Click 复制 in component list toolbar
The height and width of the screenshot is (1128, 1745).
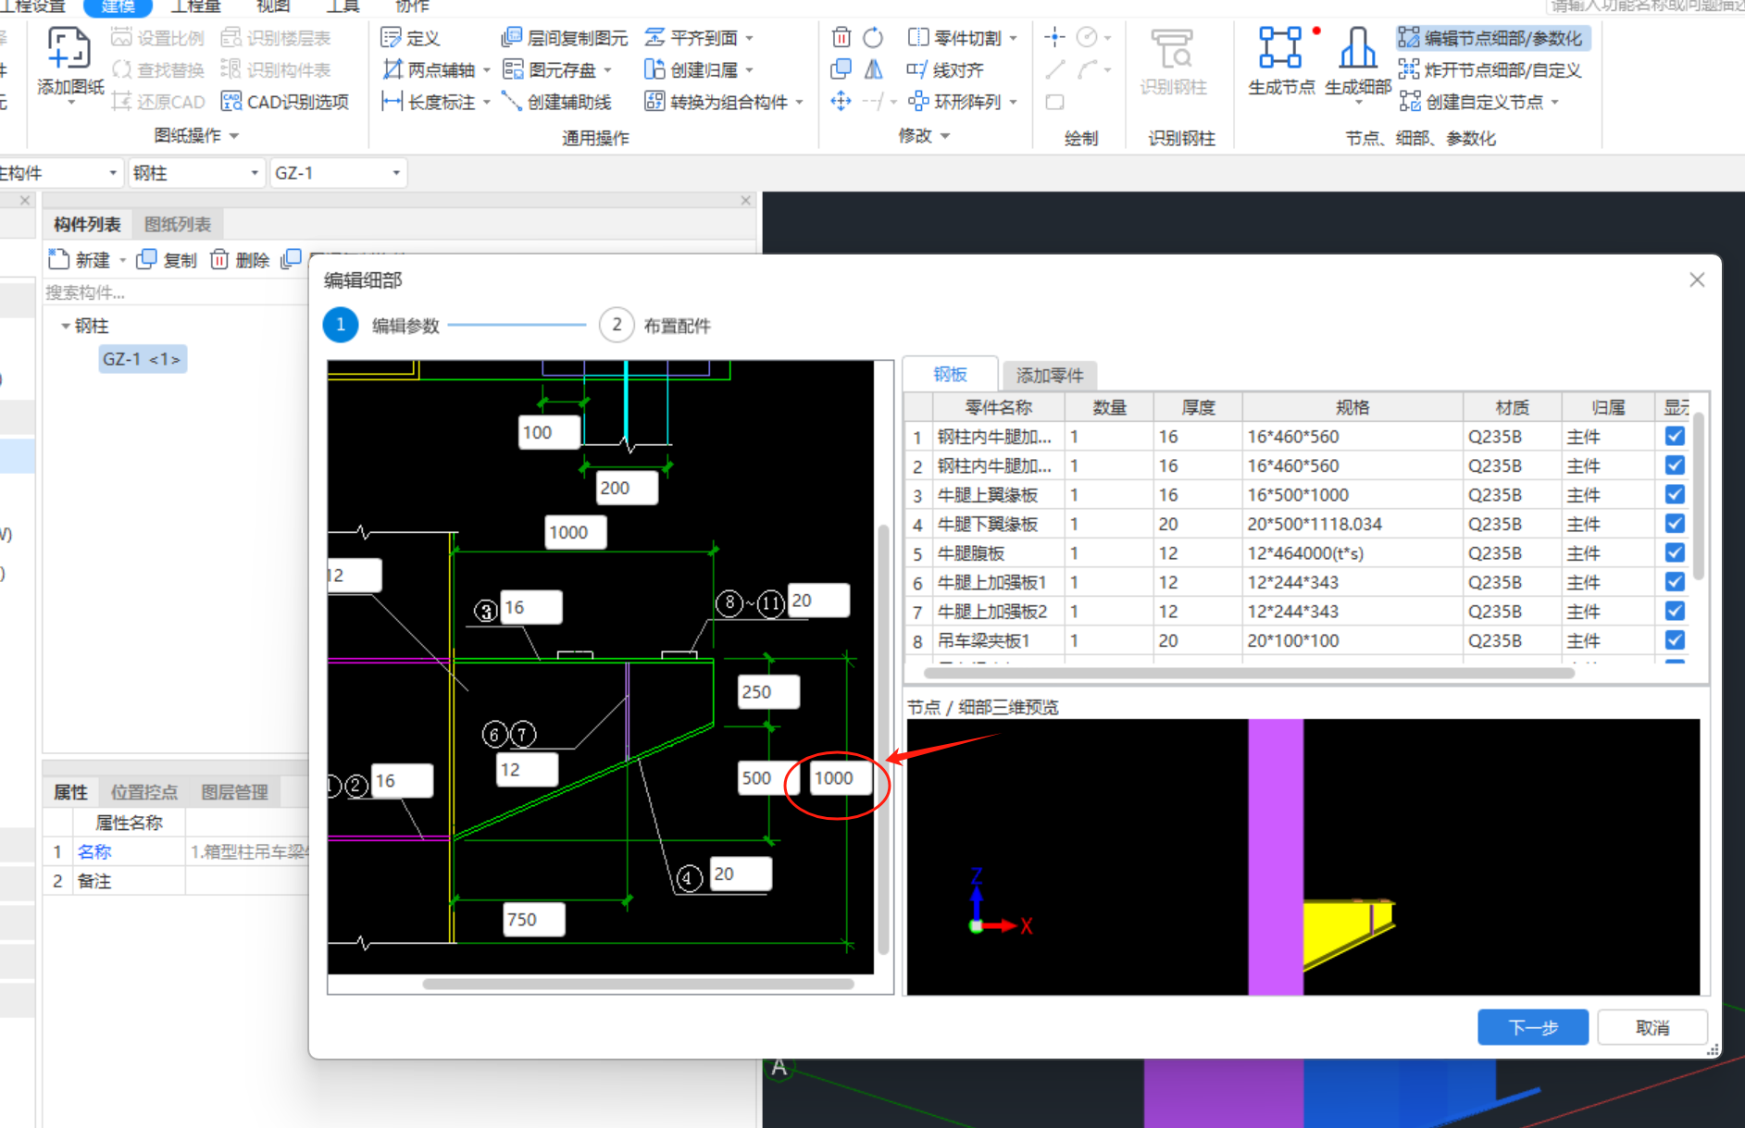(167, 260)
